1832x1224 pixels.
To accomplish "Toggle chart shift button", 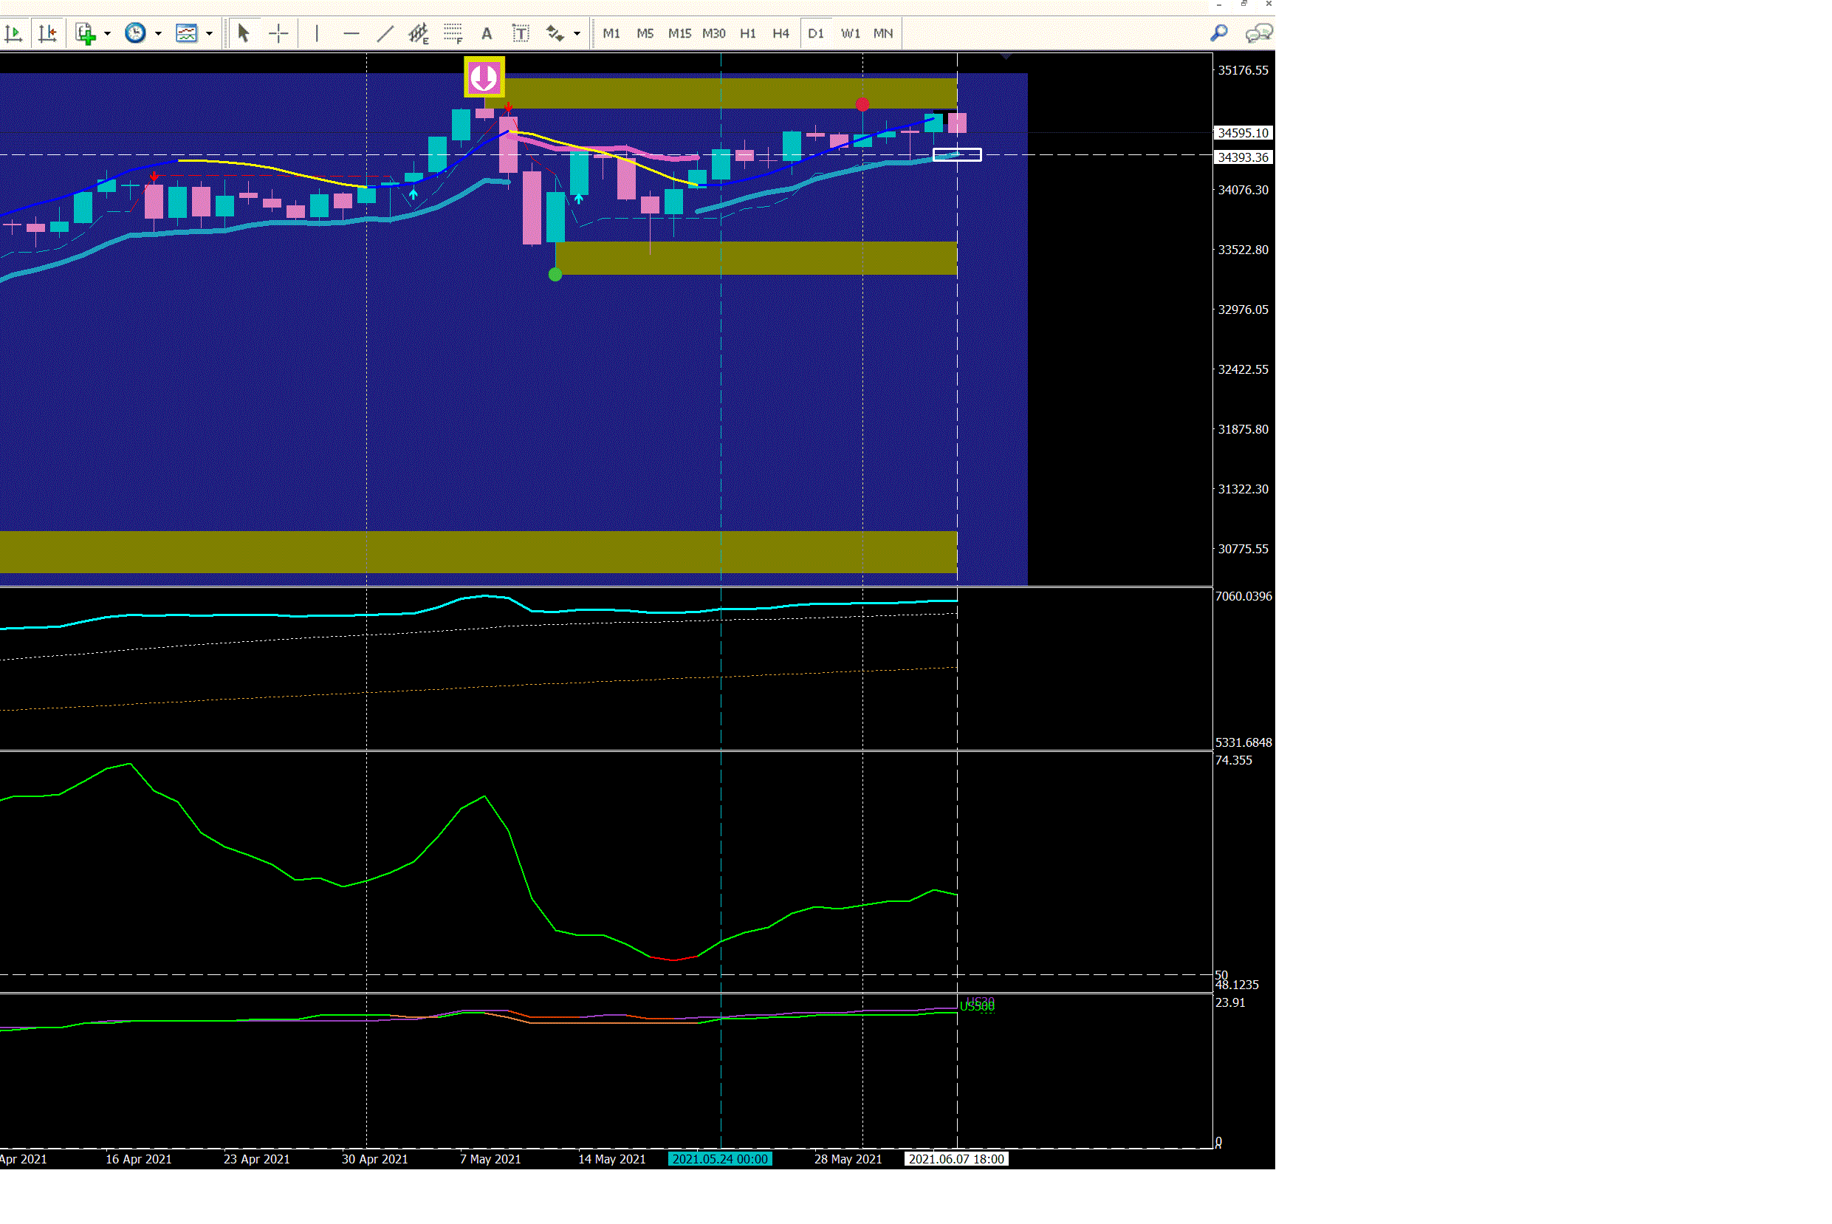I will (47, 33).
